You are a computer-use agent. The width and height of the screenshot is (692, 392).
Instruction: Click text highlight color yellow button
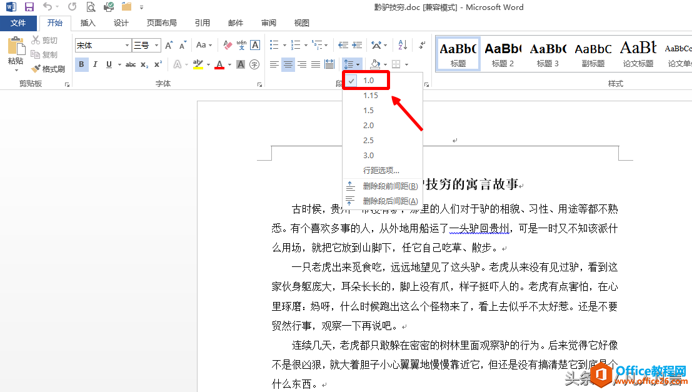198,65
